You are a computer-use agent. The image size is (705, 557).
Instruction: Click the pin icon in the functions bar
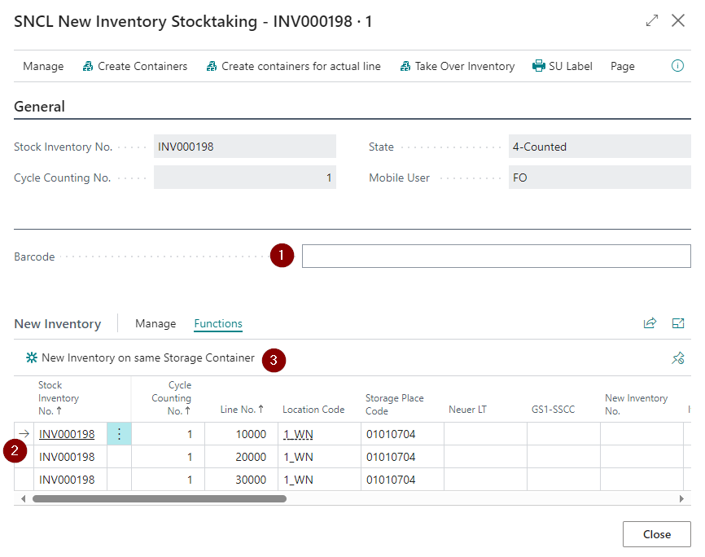[x=677, y=358]
